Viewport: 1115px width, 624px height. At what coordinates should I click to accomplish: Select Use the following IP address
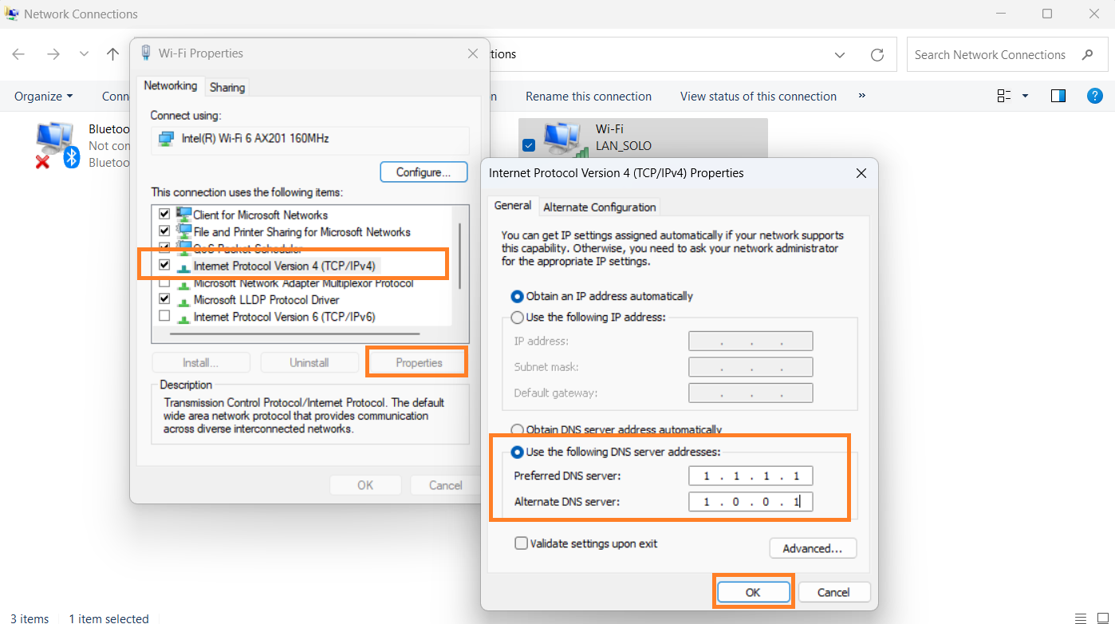[588, 317]
